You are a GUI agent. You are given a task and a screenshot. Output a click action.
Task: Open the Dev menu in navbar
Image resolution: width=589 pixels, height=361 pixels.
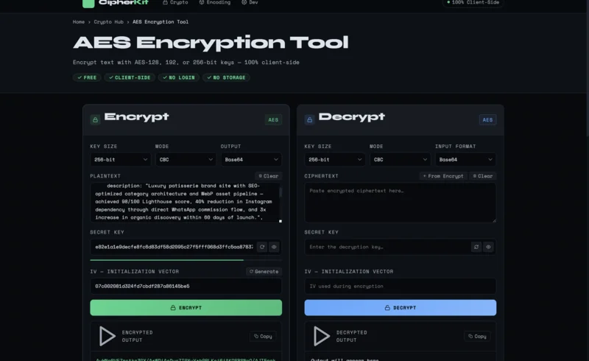point(250,3)
